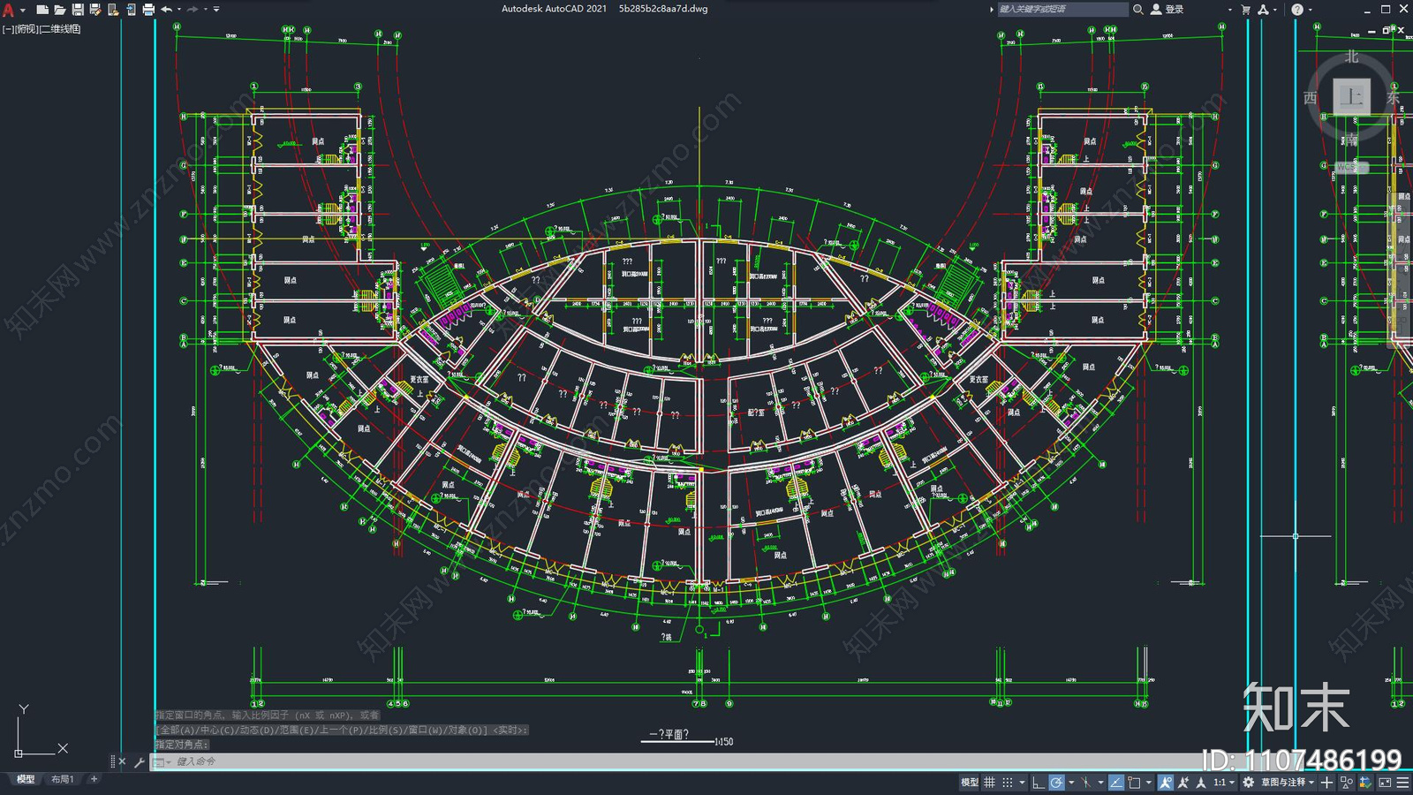Switch to the 布局1 layout tab
The width and height of the screenshot is (1413, 795).
click(x=62, y=779)
